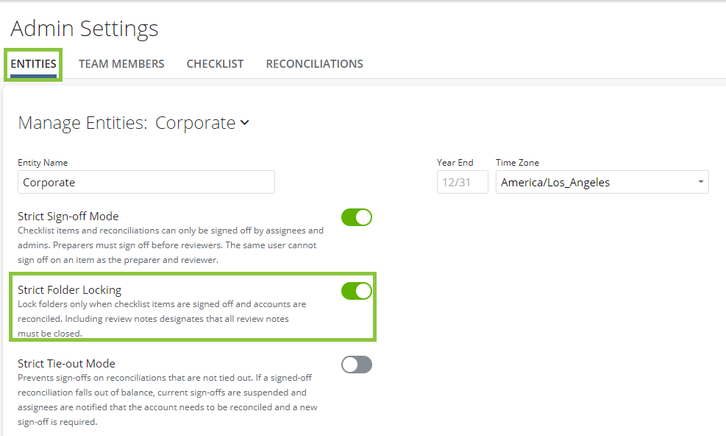Go to the Checklist tab

[215, 64]
